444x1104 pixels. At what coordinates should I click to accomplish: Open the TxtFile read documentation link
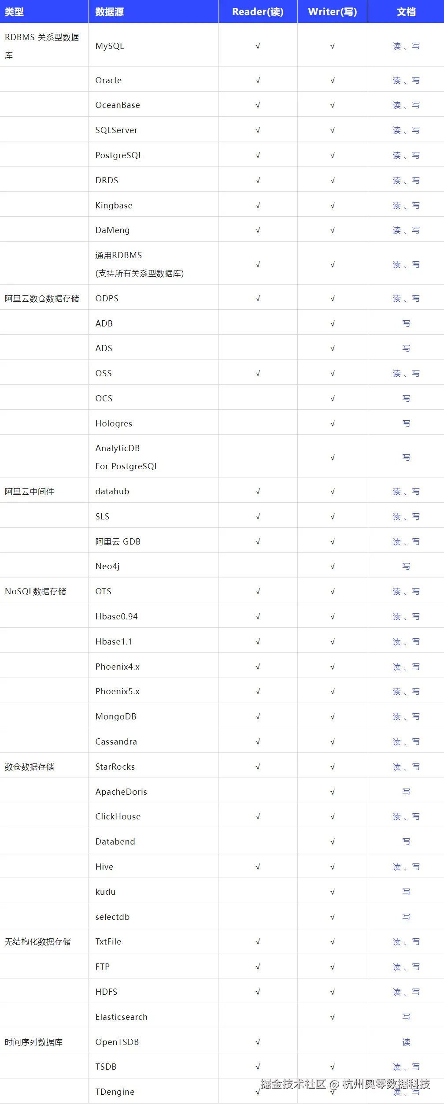(397, 942)
